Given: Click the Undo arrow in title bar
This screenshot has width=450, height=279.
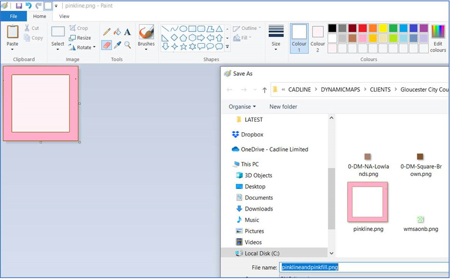Looking at the screenshot, I should pyautogui.click(x=28, y=6).
